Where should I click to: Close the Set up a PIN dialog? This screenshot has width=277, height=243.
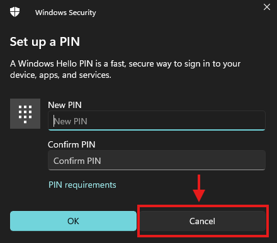click(x=267, y=7)
